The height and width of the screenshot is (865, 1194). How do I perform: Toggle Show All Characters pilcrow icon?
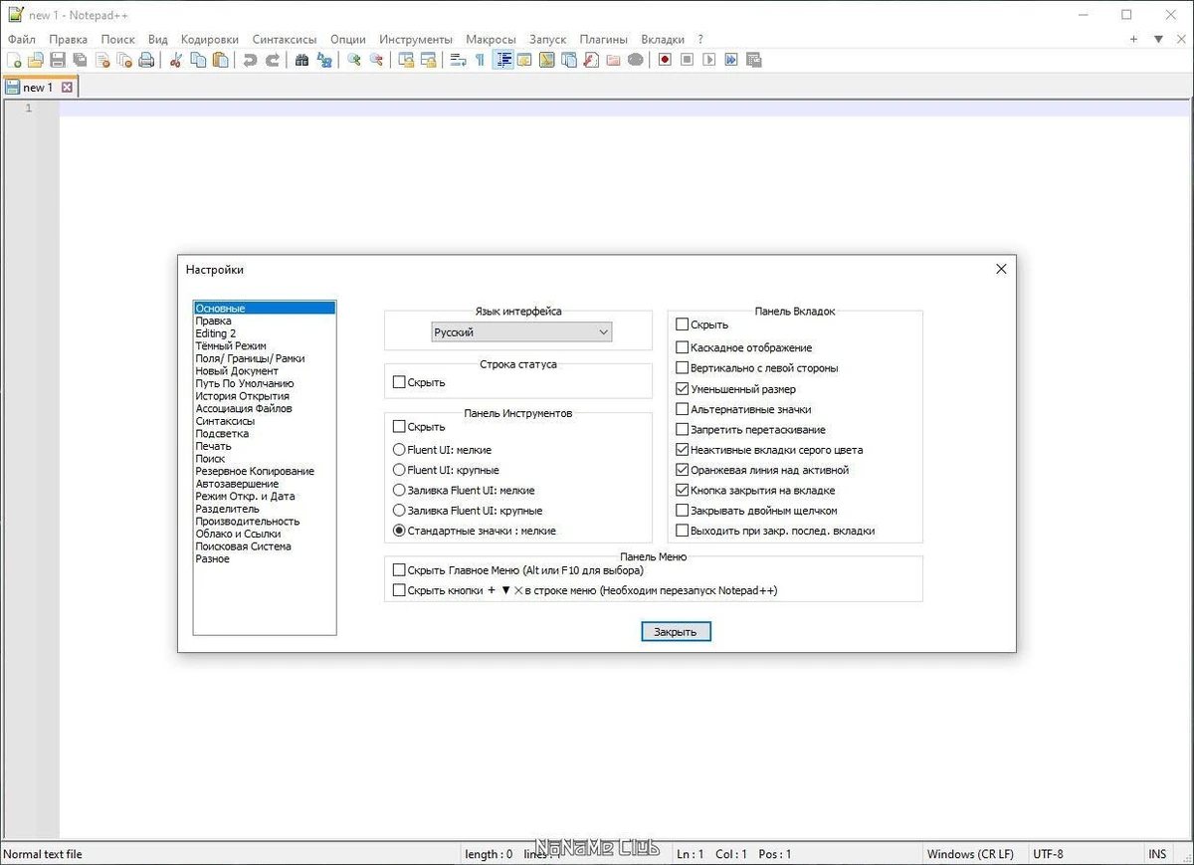pyautogui.click(x=480, y=60)
